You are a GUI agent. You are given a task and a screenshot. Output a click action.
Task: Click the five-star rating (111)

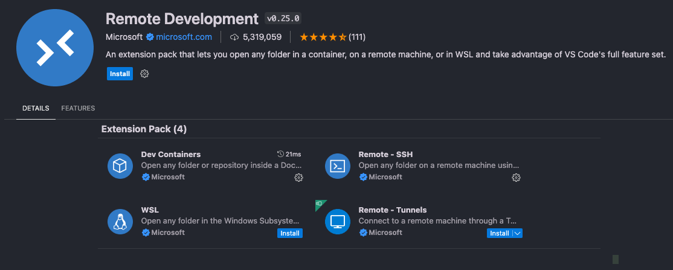332,37
